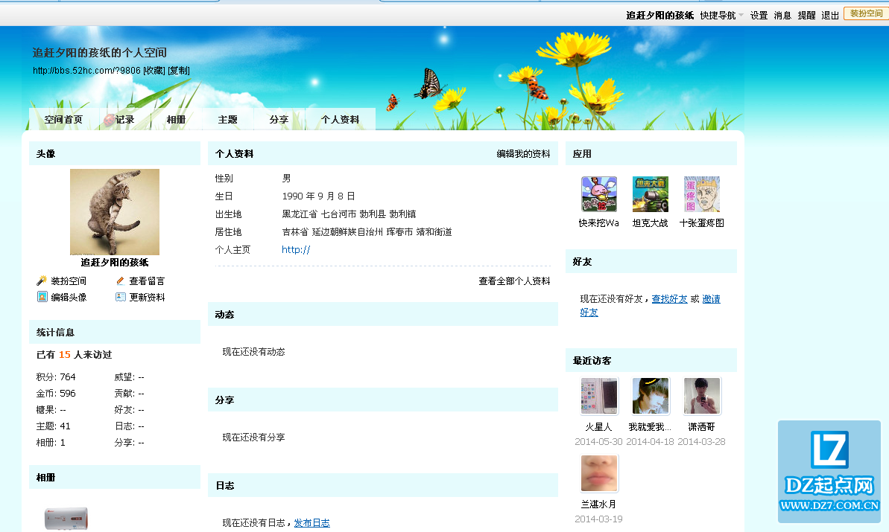Open the 十张蛋疼图 app icon
The image size is (889, 532).
tap(701, 194)
